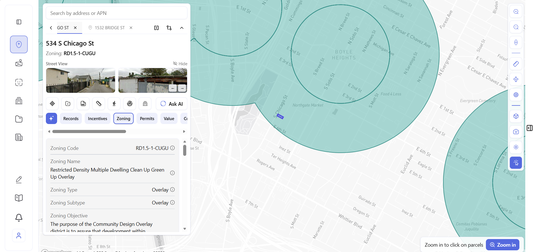Export PDF report icon
The width and height of the screenshot is (534, 252).
[x=83, y=103]
